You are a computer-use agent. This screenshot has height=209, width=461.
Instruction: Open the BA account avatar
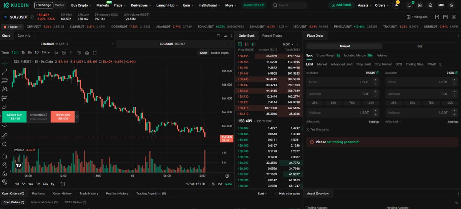tap(396, 5)
